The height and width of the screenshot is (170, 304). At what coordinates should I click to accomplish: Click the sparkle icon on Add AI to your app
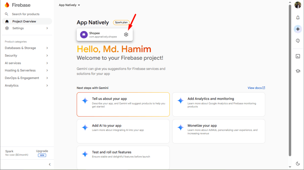pos(85,127)
